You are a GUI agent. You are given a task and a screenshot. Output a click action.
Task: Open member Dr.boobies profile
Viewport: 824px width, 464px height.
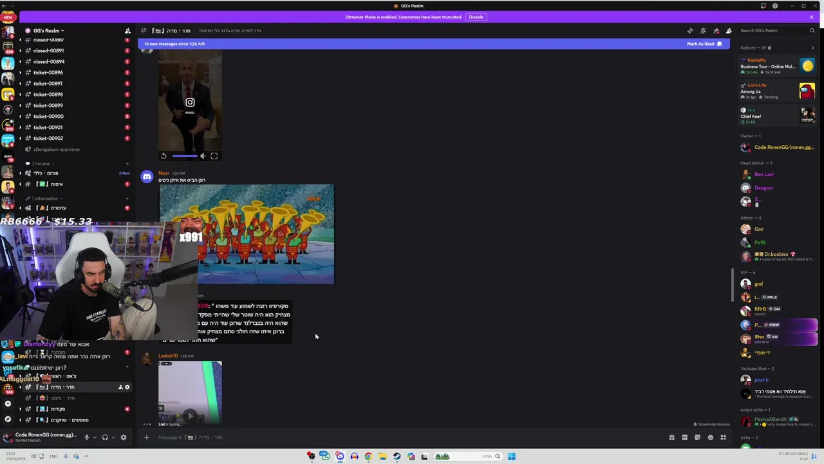coord(778,256)
